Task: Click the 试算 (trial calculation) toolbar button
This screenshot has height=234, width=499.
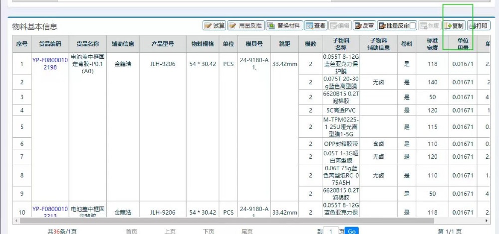Action: tap(214, 26)
